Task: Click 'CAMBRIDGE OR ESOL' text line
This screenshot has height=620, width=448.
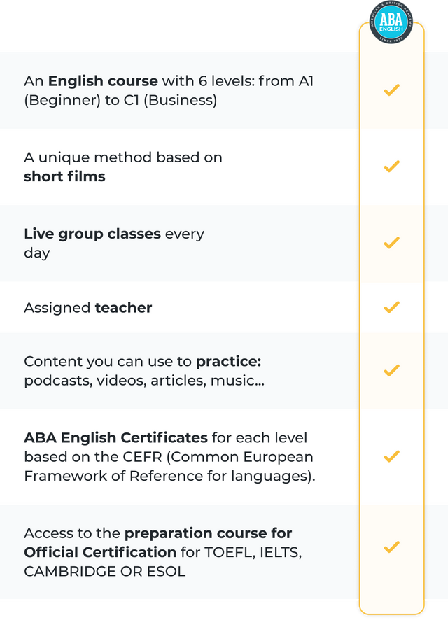Action: point(105,571)
